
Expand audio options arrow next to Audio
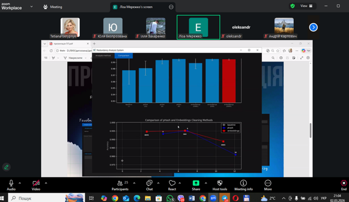(x=20, y=183)
